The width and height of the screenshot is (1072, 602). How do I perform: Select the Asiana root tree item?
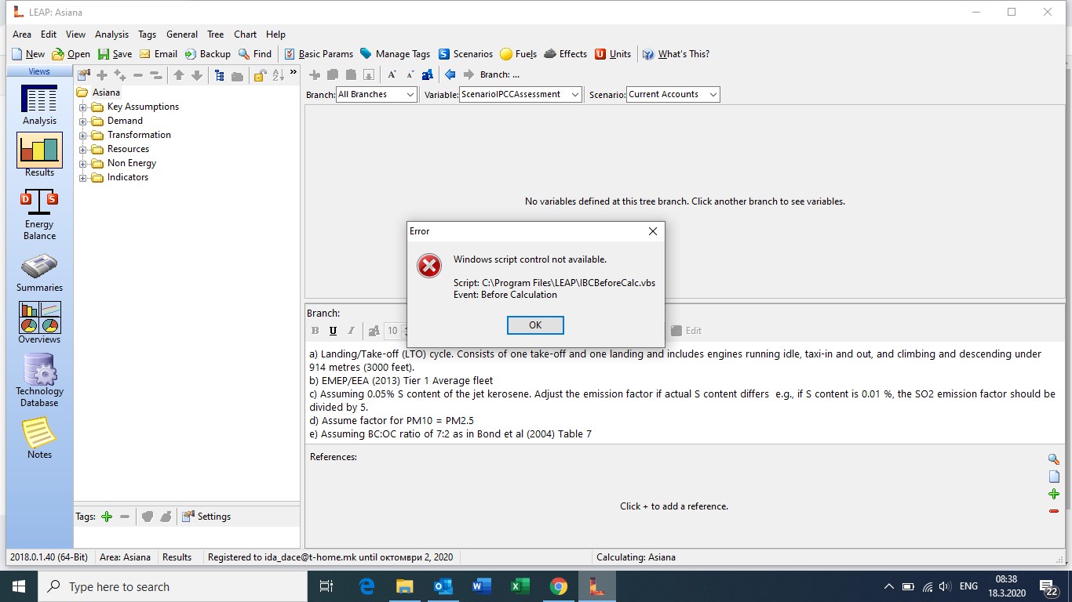[106, 92]
